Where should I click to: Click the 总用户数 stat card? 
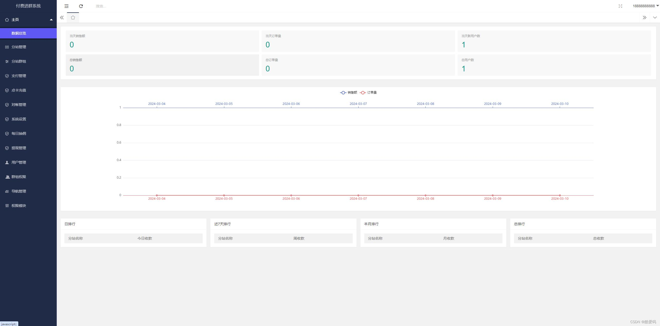[554, 65]
